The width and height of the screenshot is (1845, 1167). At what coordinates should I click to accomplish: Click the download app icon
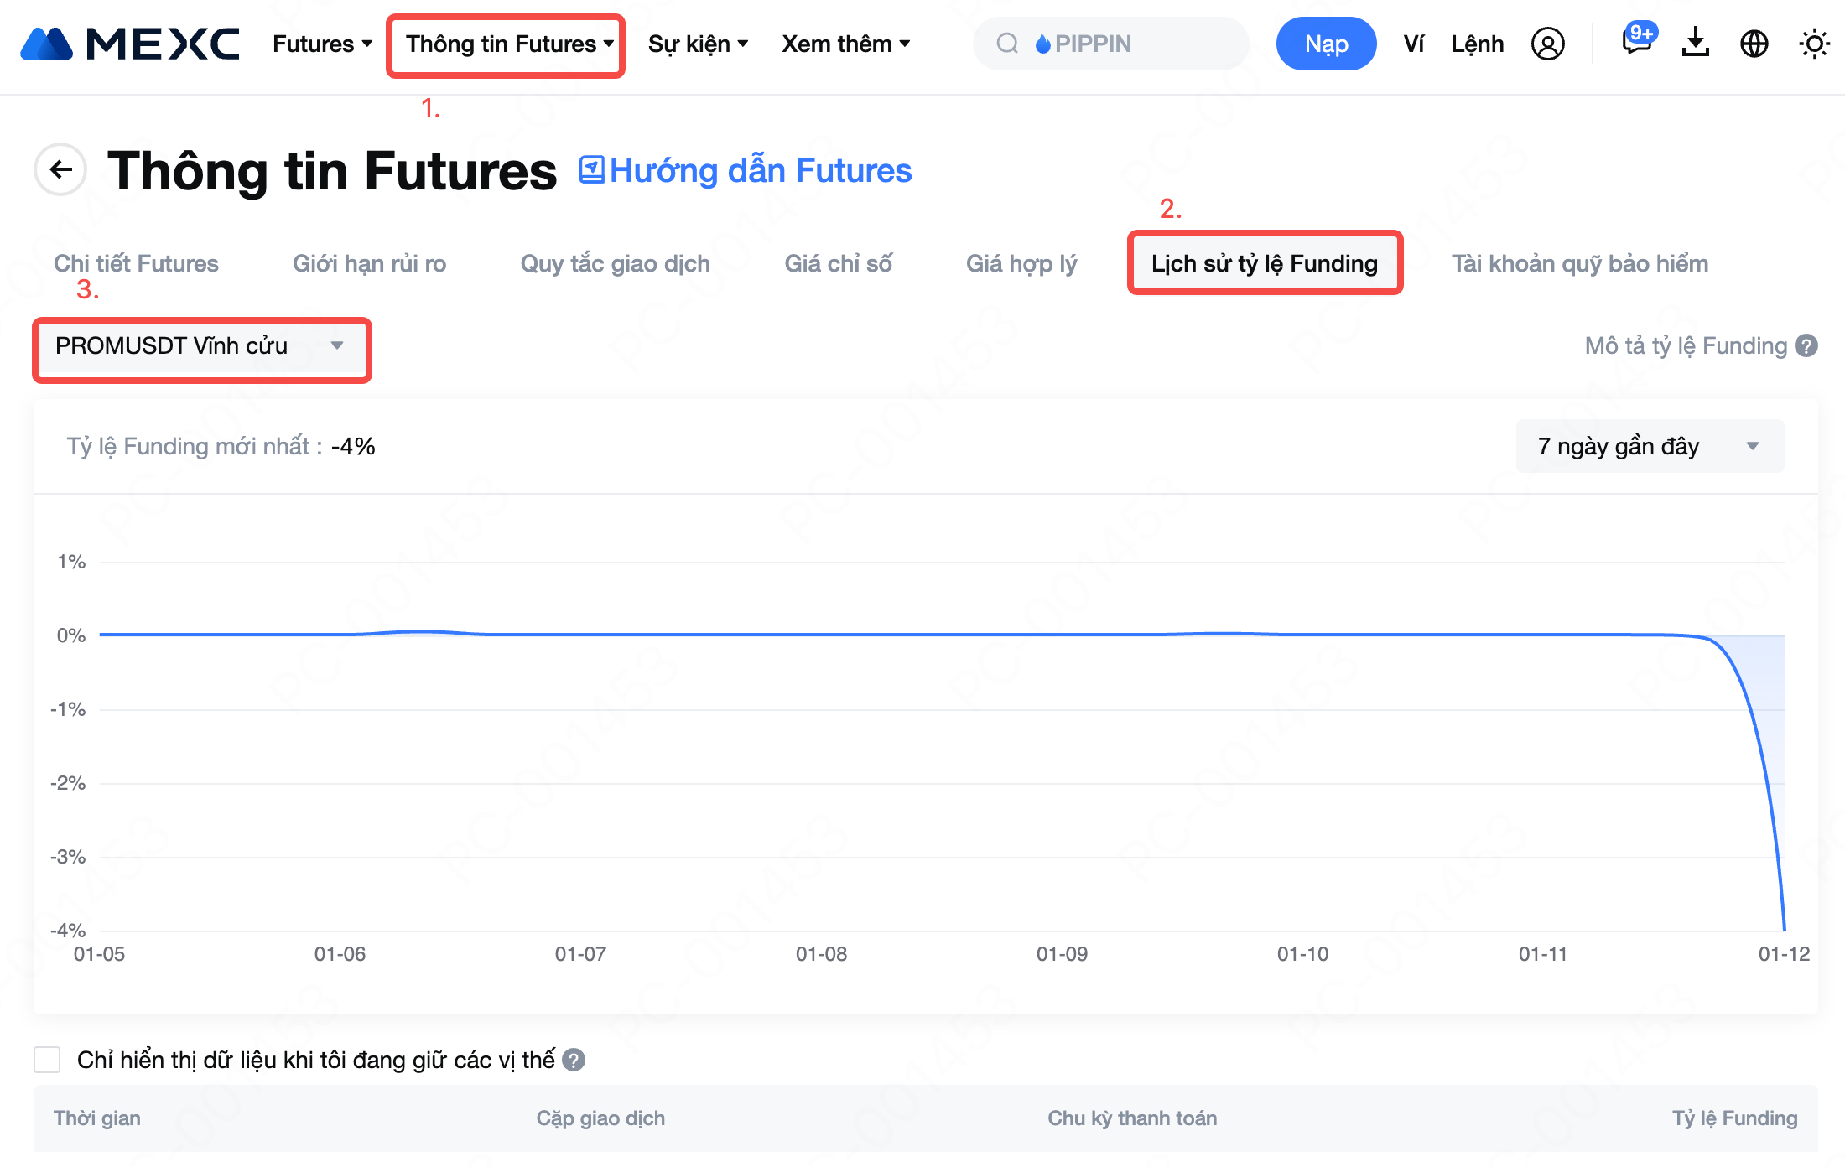(1695, 43)
